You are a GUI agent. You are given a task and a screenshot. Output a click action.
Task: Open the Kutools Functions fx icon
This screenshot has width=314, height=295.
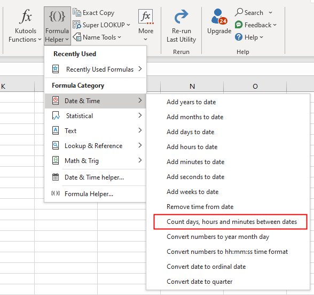(x=26, y=17)
